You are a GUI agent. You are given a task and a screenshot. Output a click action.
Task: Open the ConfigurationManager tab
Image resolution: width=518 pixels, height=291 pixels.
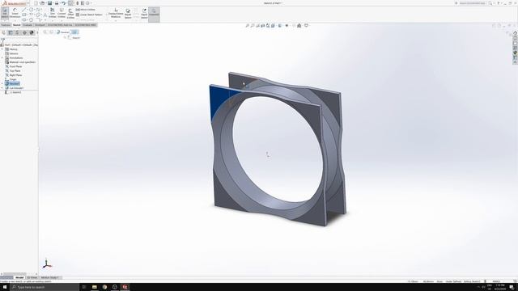[18, 32]
